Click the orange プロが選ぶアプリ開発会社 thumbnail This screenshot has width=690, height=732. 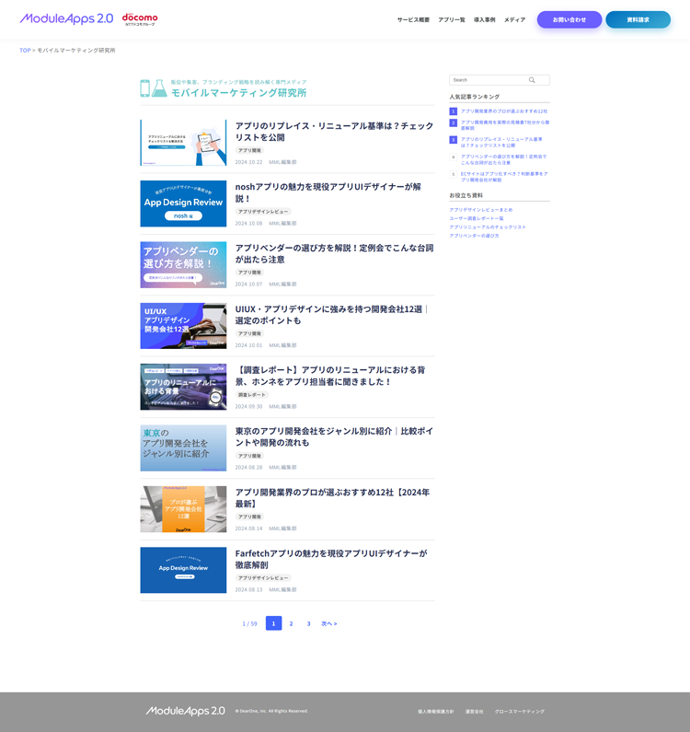coord(183,509)
